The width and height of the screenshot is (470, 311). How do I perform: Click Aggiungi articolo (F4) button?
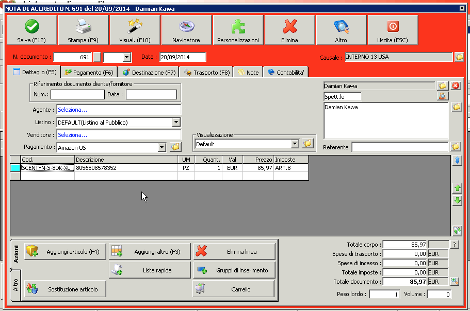click(x=65, y=251)
